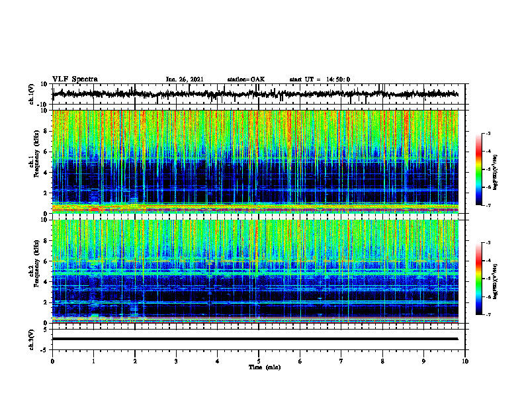Click the '4' frequency tick of ch.1
Viewport: 524px width, 405px height.
coord(46,173)
